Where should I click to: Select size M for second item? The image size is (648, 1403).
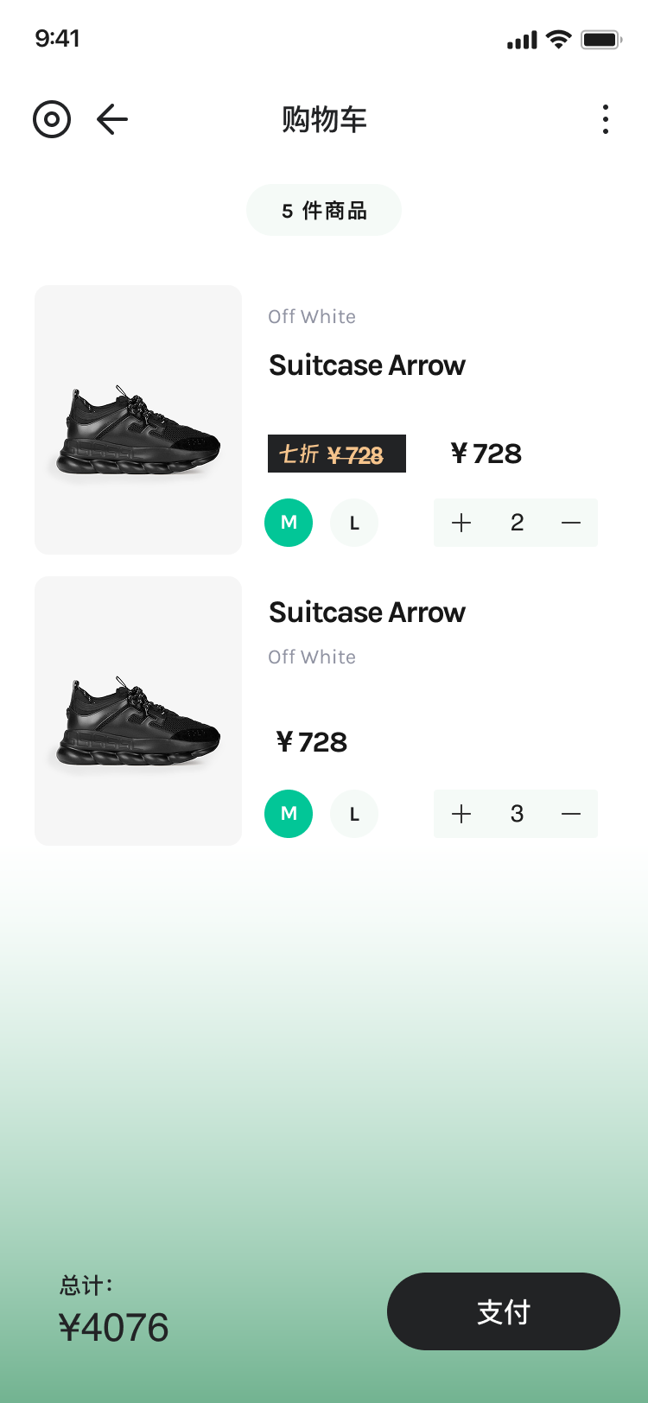289,814
